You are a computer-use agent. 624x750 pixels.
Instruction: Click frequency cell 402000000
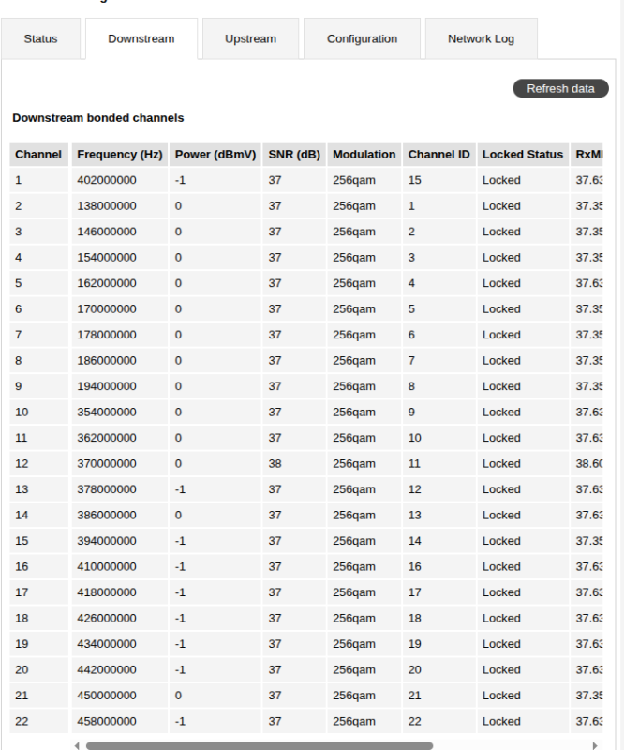[120, 180]
